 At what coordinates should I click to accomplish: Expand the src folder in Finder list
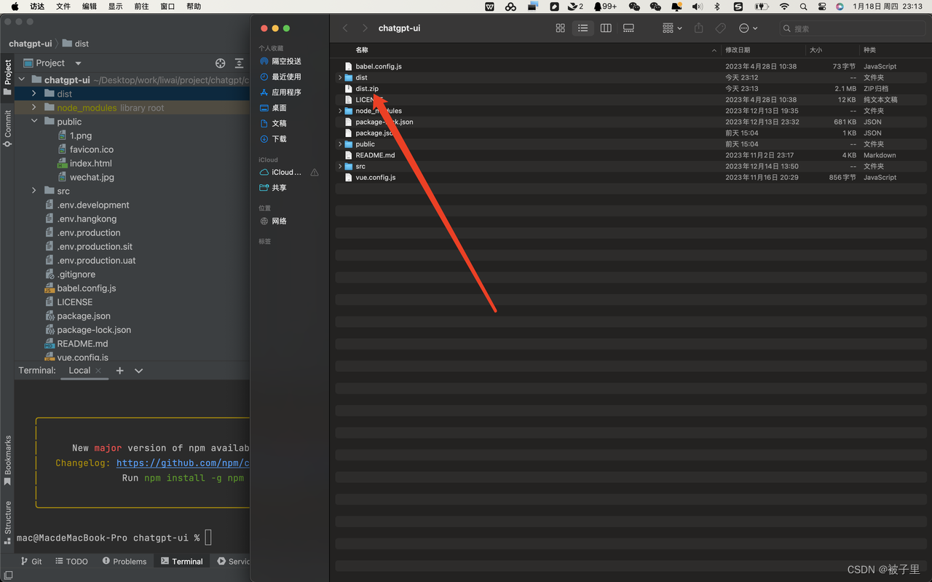tap(340, 166)
